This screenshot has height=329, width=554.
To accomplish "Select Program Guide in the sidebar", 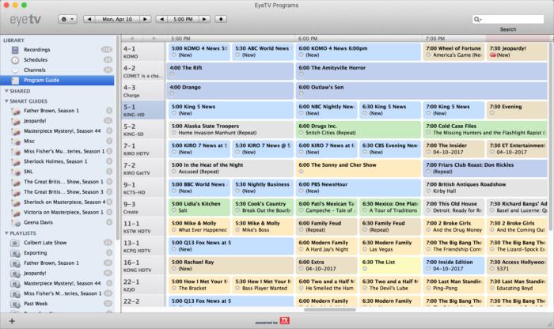I will click(57, 80).
